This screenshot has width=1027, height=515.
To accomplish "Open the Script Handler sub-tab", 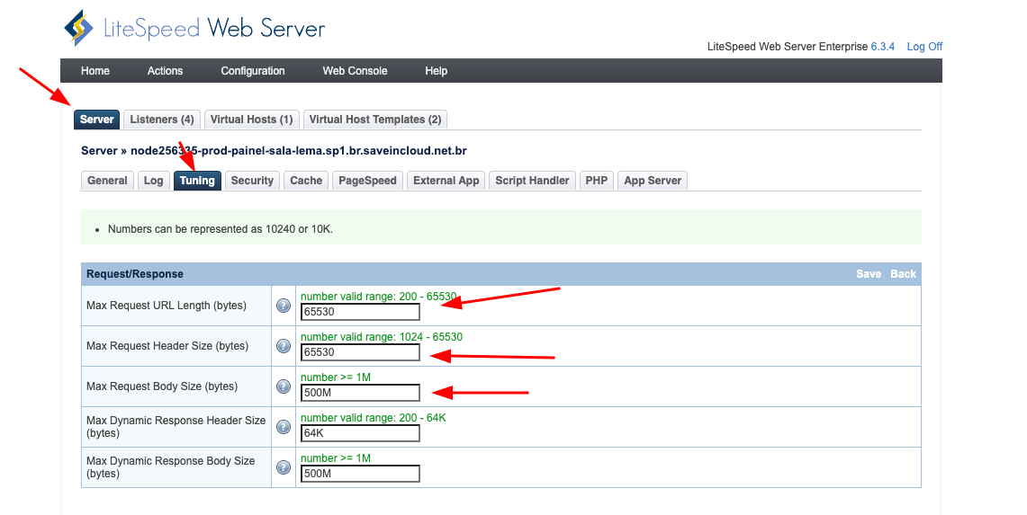I will coord(532,181).
